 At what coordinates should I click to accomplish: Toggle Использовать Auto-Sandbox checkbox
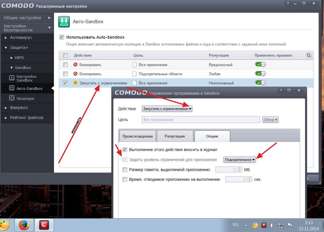pyautogui.click(x=62, y=37)
